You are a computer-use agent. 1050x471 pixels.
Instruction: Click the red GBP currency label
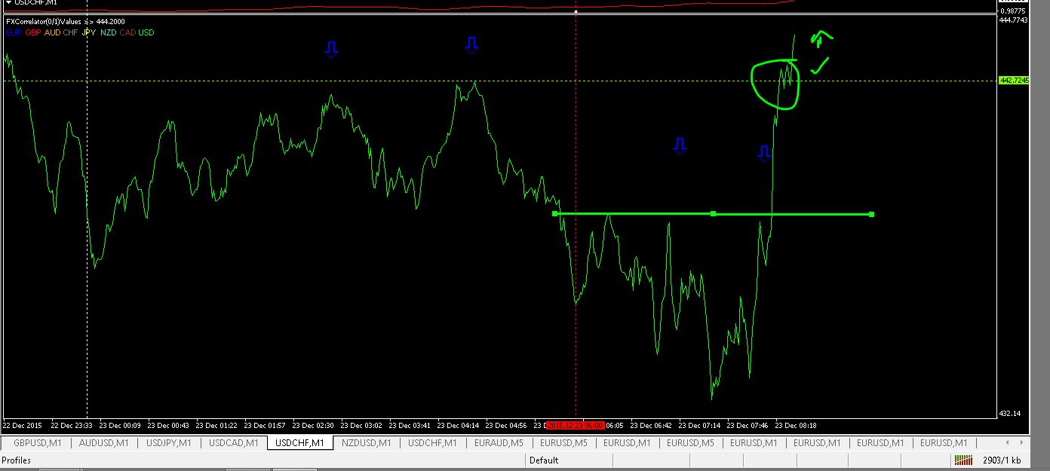point(33,32)
